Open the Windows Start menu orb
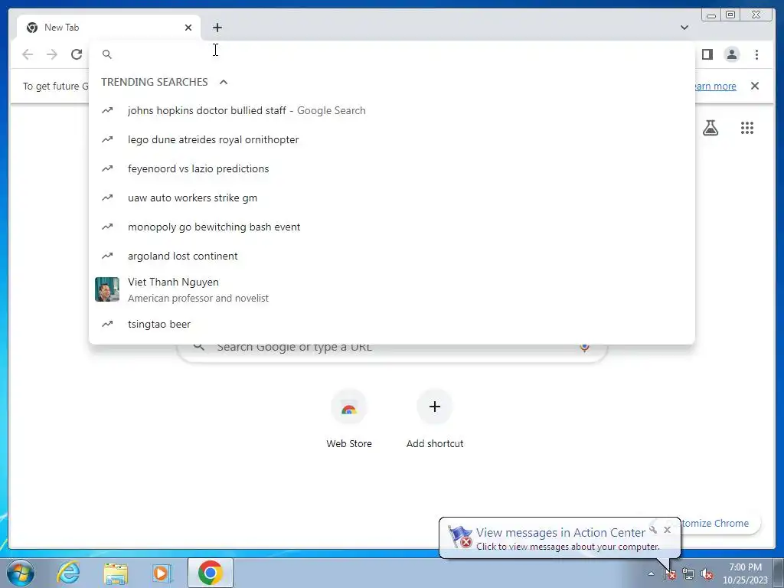 pos(20,573)
